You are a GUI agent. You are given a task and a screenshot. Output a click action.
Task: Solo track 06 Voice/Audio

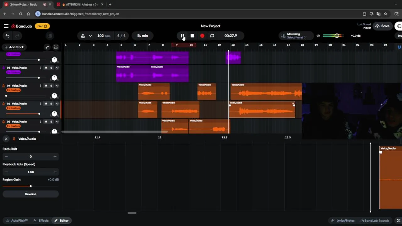point(51,121)
